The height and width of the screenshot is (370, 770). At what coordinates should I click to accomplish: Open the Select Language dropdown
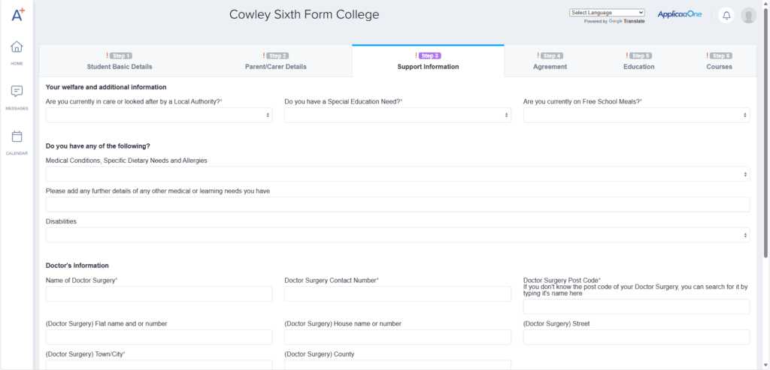coord(607,13)
